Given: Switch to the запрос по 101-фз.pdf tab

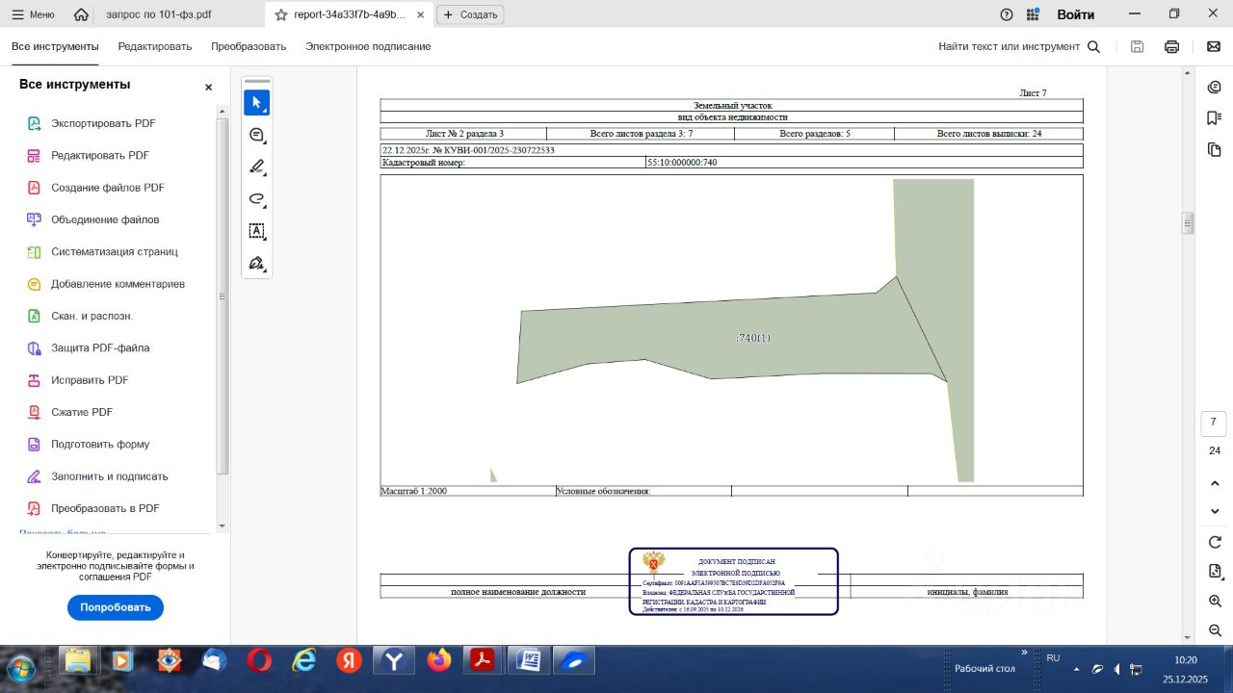Looking at the screenshot, I should coord(157,15).
